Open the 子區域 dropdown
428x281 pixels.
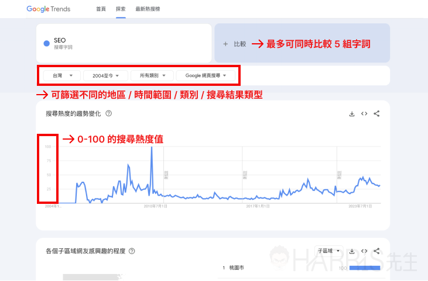tap(328, 251)
